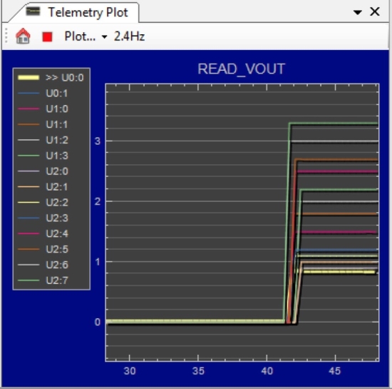Click the Telemetry Plot tab icon
Screen dimensions: 392x389
pos(33,11)
